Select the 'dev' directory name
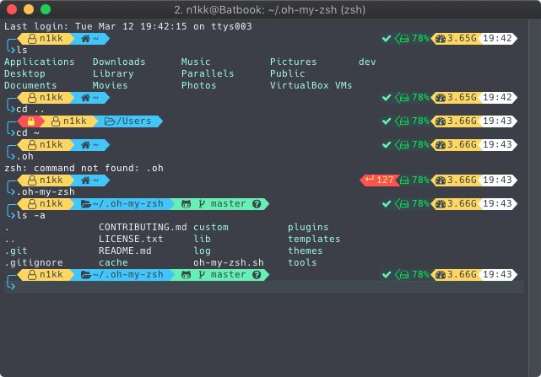541x377 pixels. [x=367, y=62]
